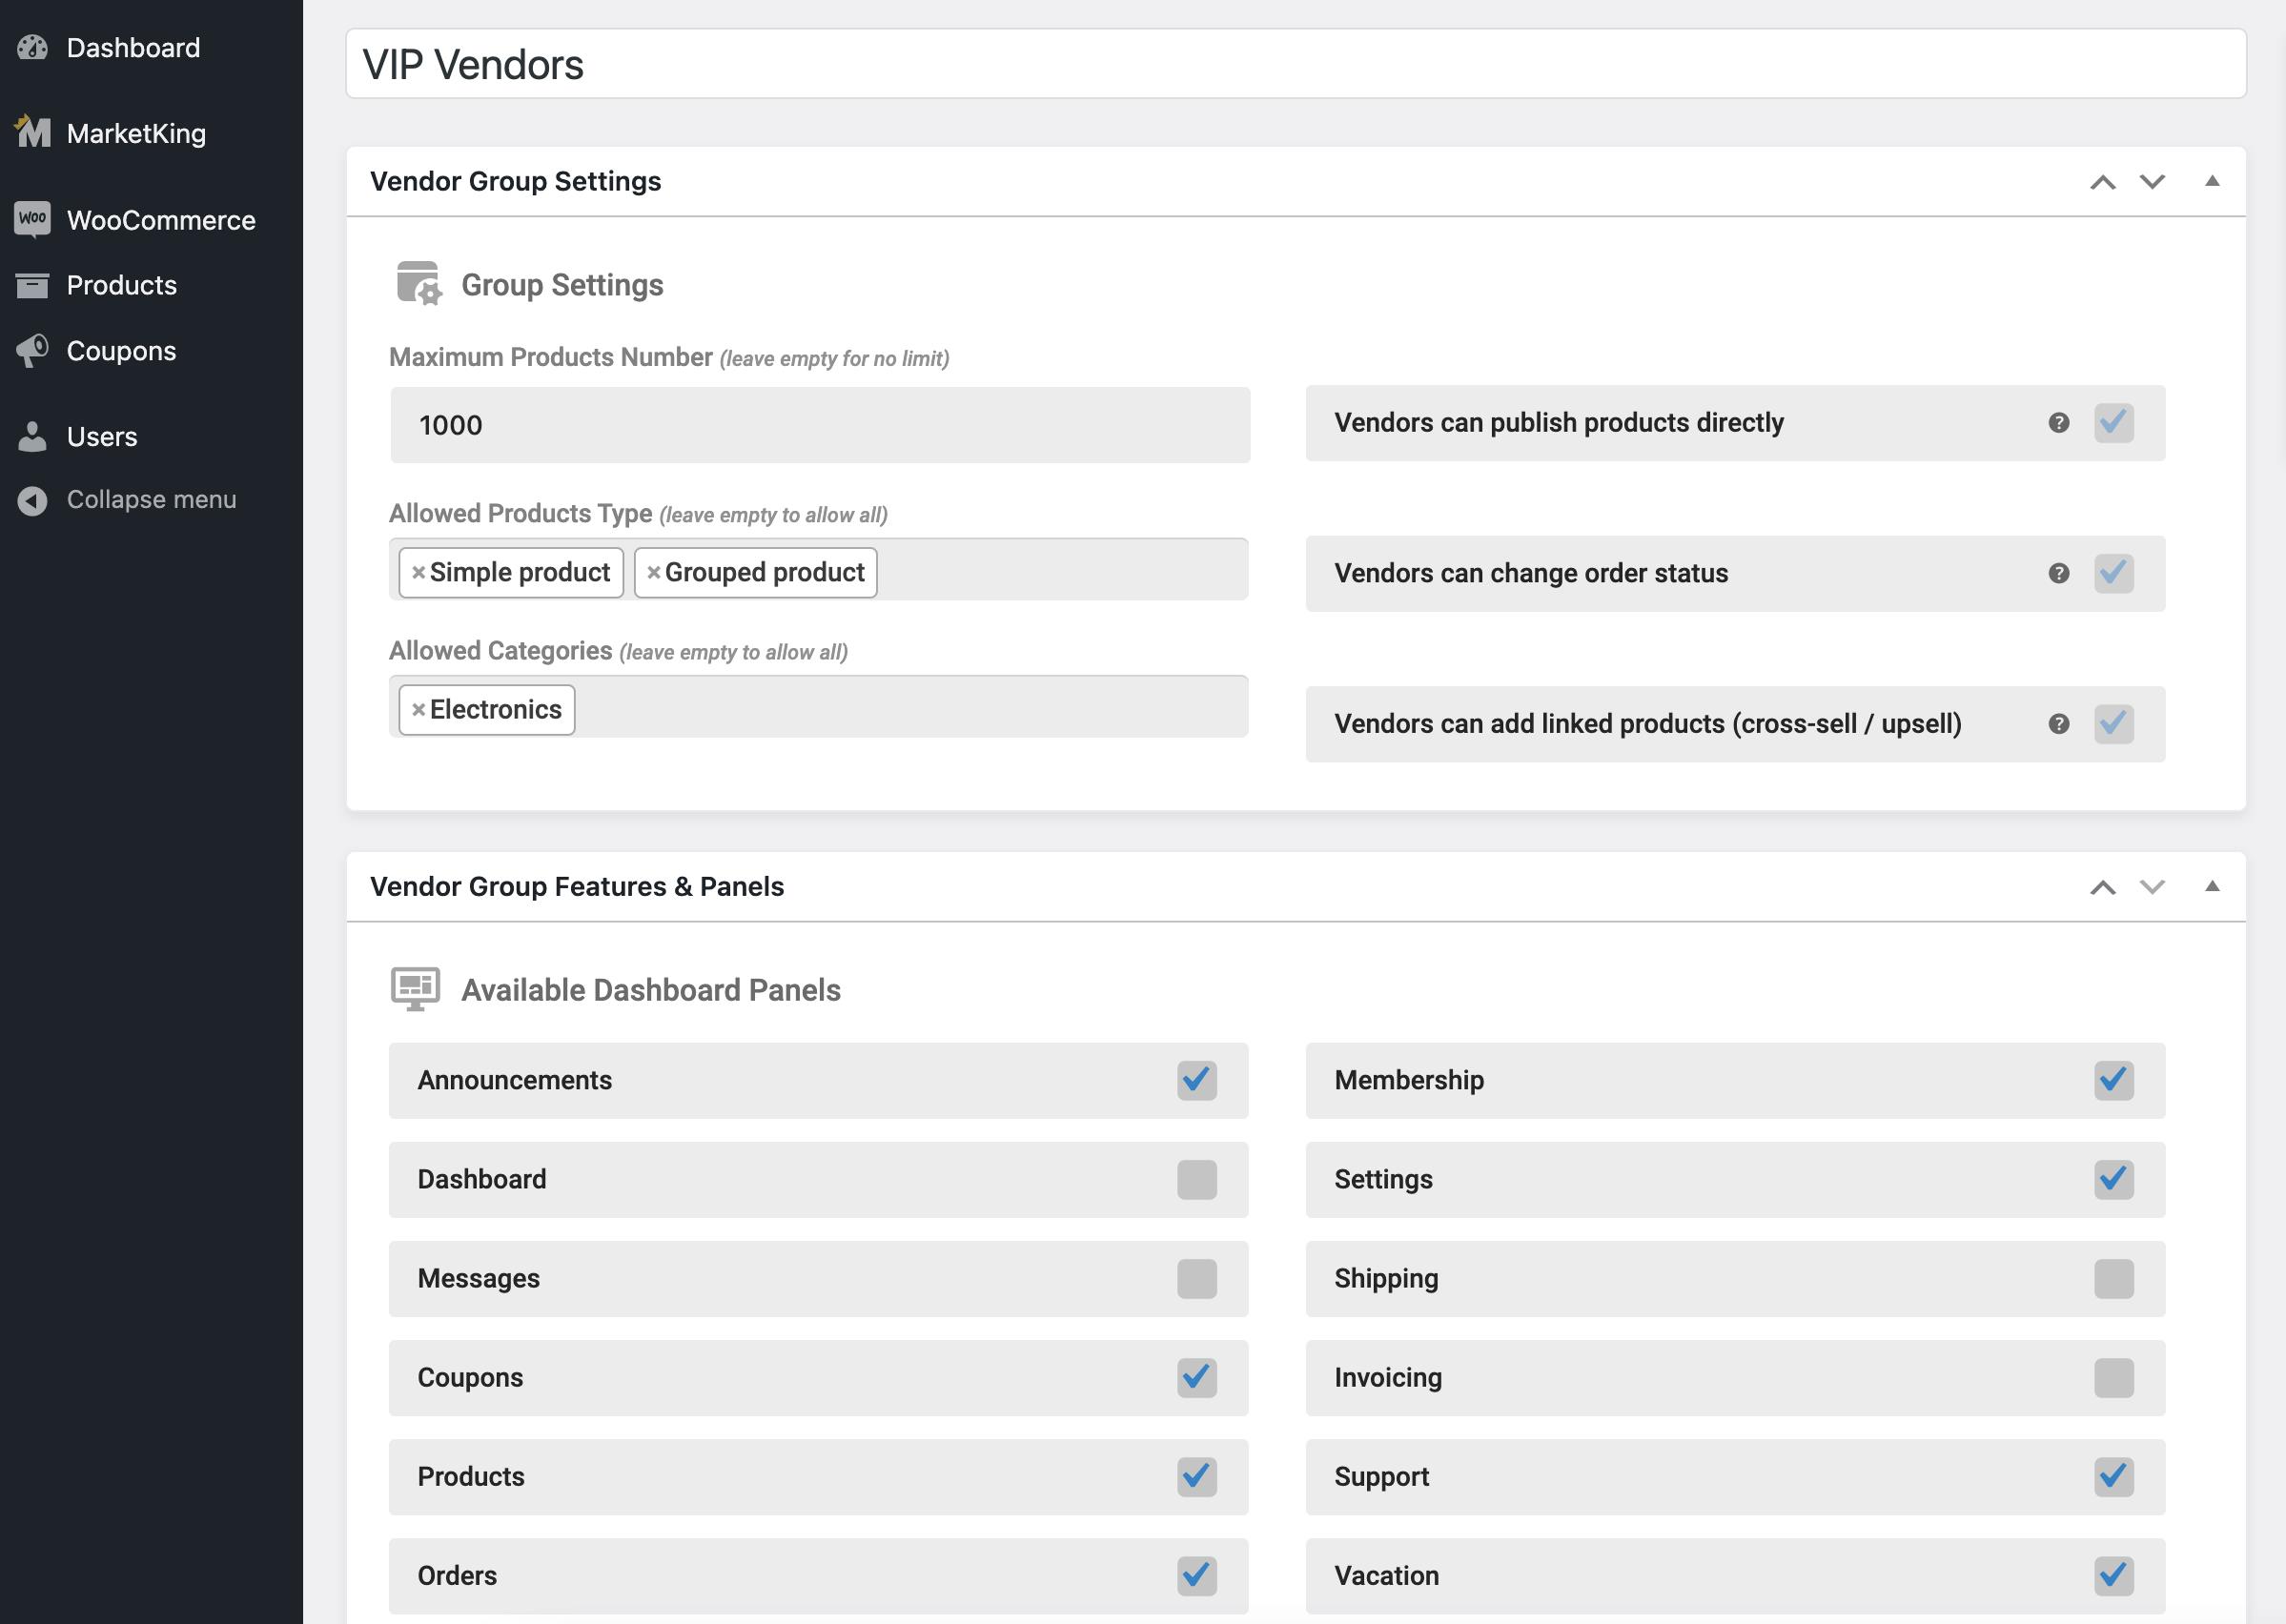The height and width of the screenshot is (1624, 2286).
Task: Click the MarketKing logo icon
Action: (x=32, y=131)
